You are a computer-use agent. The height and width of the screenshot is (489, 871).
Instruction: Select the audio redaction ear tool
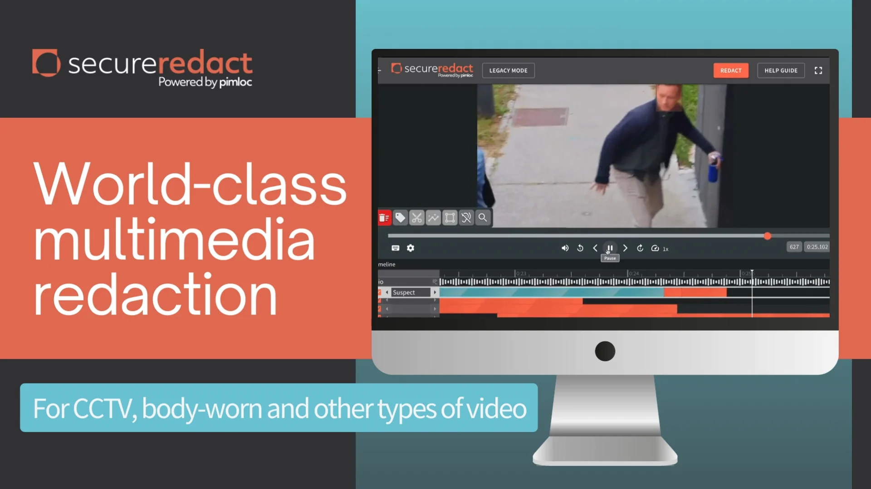(x=466, y=218)
